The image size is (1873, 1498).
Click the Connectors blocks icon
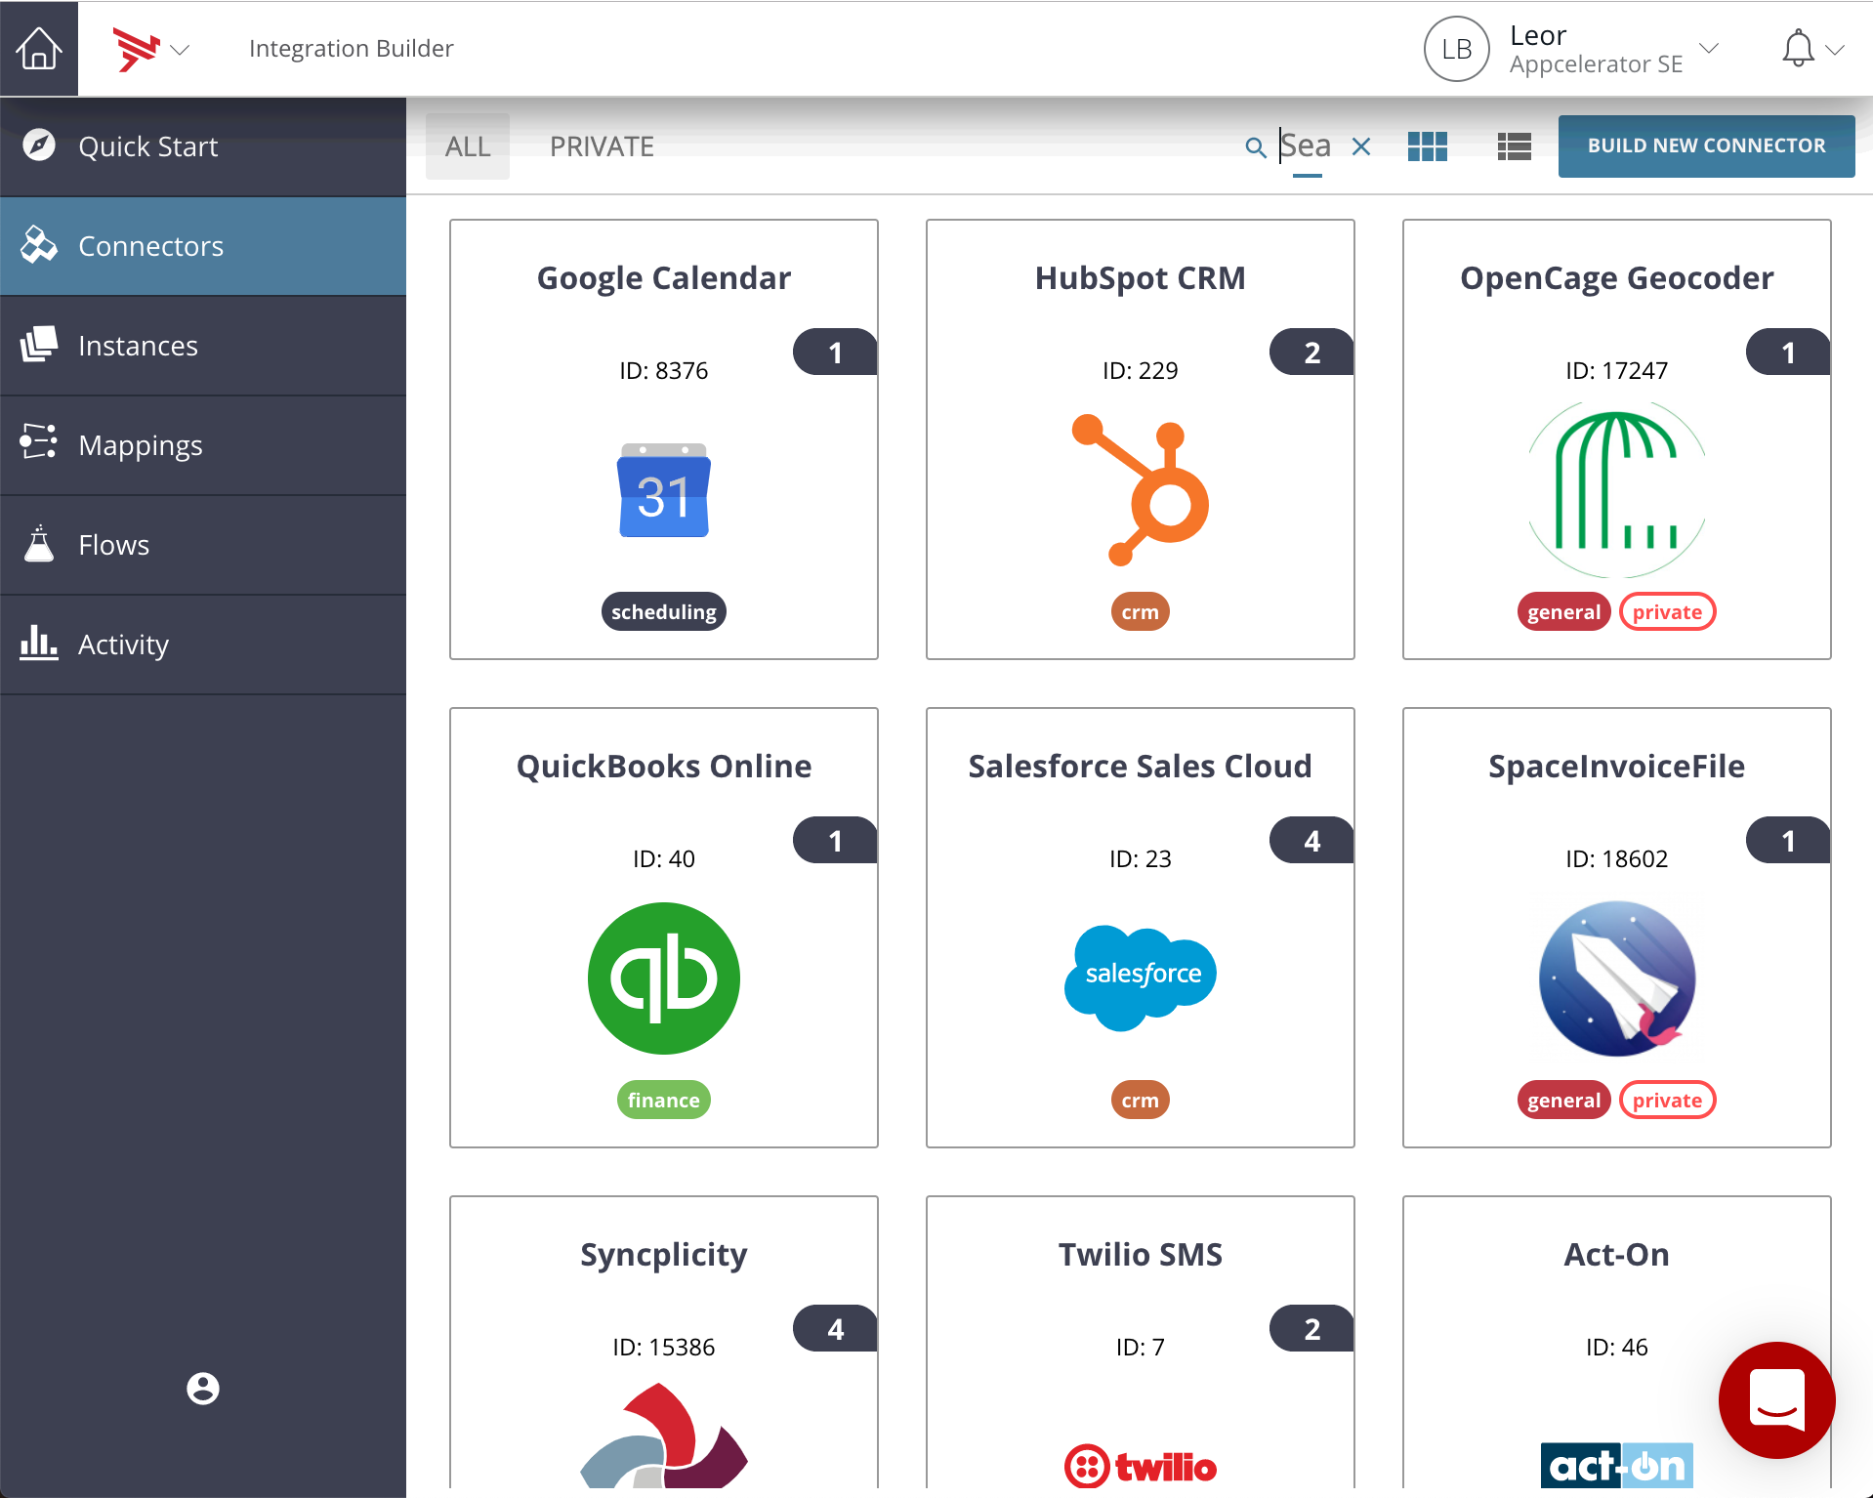pyautogui.click(x=39, y=245)
